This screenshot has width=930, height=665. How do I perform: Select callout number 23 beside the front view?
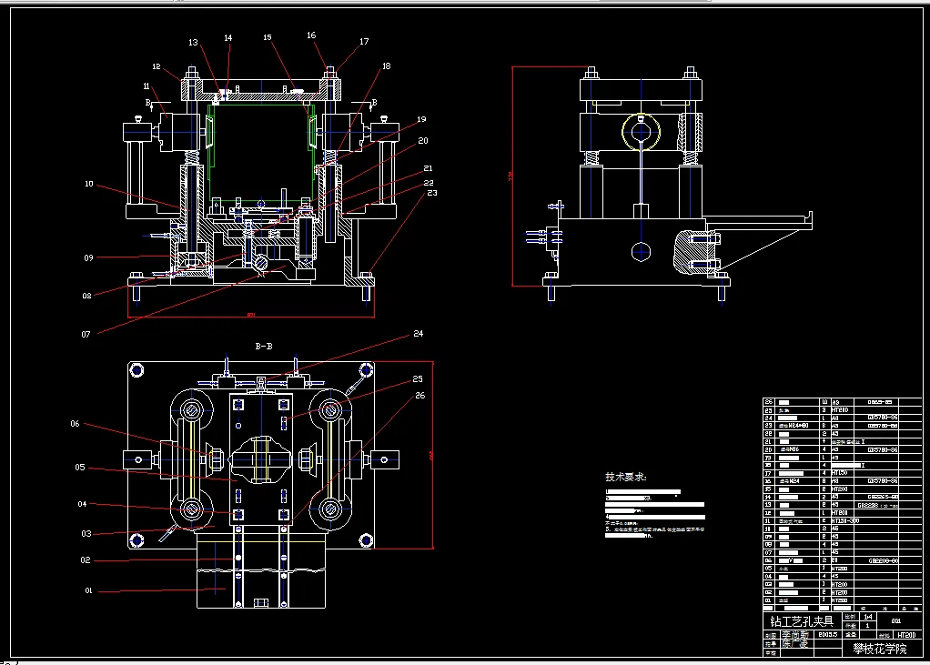pyautogui.click(x=432, y=193)
